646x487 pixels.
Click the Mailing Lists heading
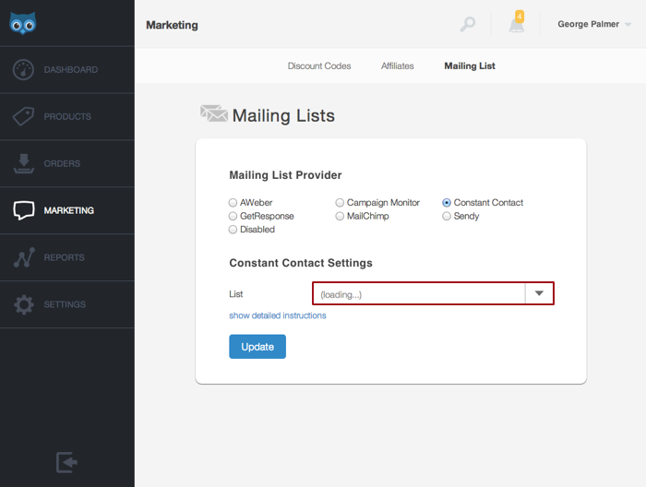pyautogui.click(x=283, y=115)
